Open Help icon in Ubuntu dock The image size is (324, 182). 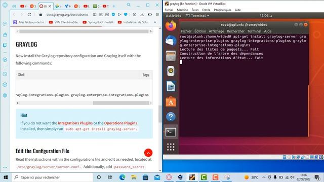[171, 117]
